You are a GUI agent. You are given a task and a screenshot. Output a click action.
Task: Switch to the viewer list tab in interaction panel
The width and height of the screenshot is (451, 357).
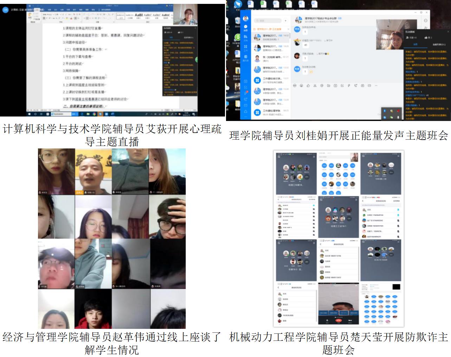coord(438,45)
